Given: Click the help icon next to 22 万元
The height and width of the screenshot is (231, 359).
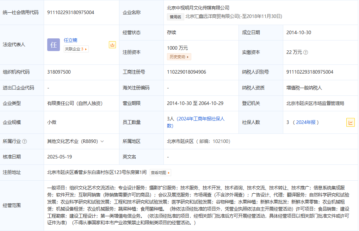Looking at the screenshot, I should (x=305, y=52).
